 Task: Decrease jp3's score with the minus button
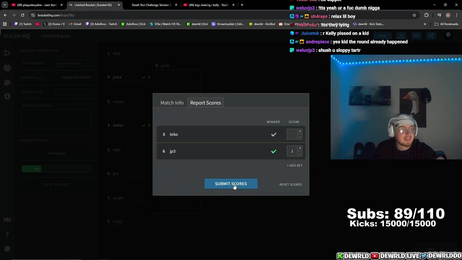(x=300, y=154)
